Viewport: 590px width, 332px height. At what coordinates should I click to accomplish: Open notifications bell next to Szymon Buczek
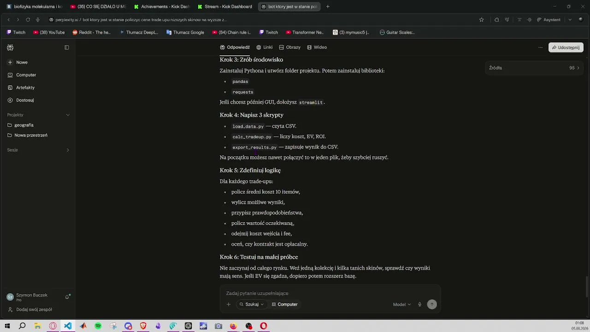pos(67,297)
